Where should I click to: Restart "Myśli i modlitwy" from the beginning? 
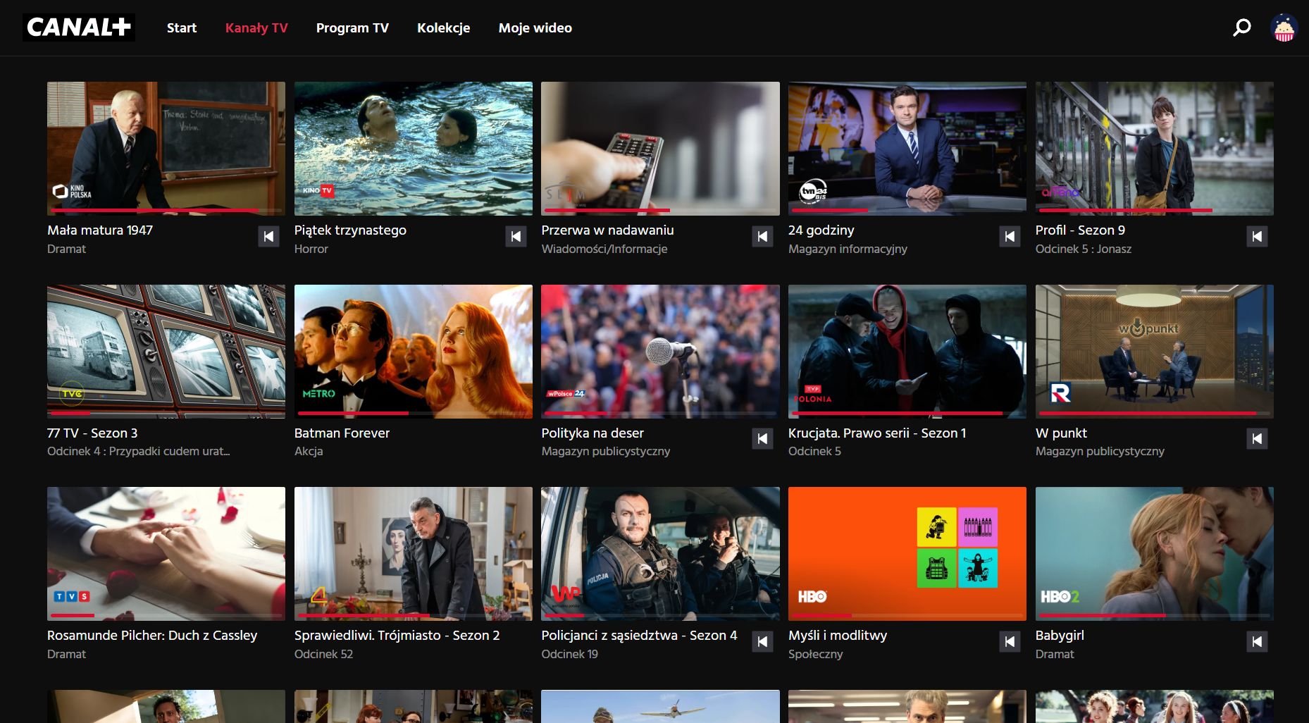pos(1010,641)
